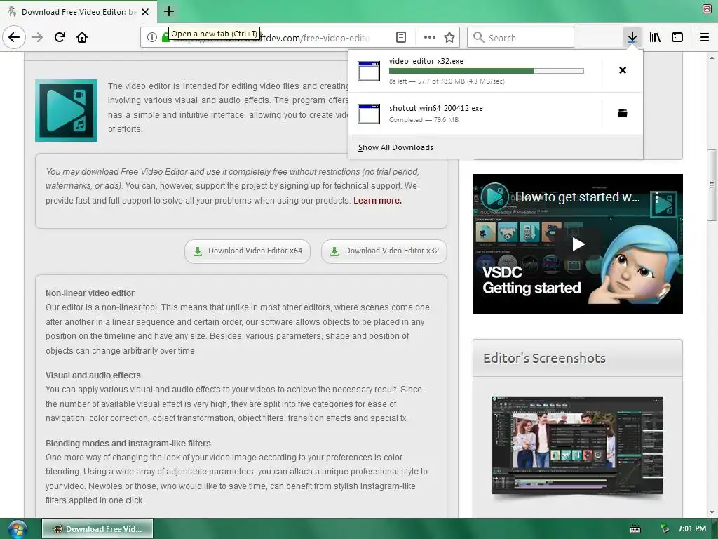This screenshot has height=539, width=718.
Task: Open a new tab with plus button
Action: 168,11
